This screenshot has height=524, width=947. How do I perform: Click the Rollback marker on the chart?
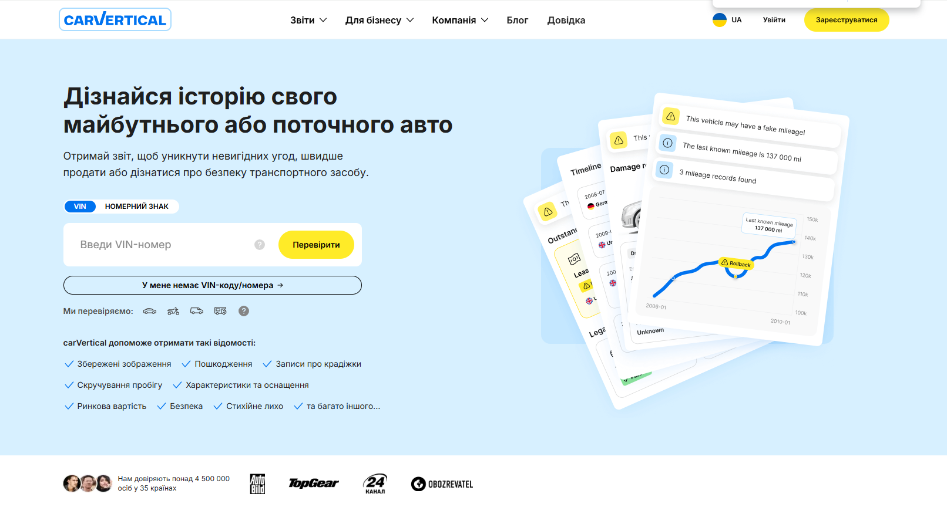click(x=736, y=263)
